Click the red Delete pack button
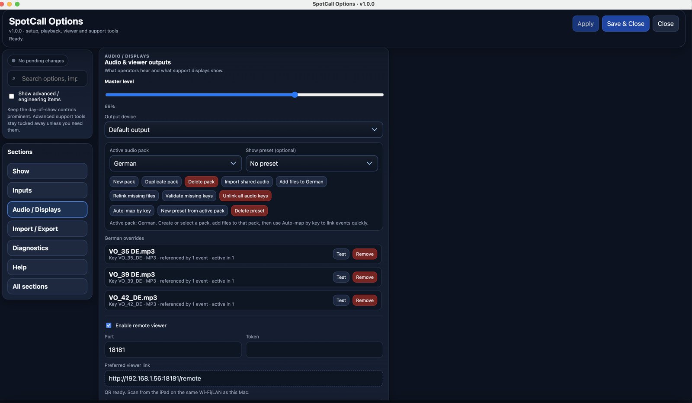 point(201,182)
